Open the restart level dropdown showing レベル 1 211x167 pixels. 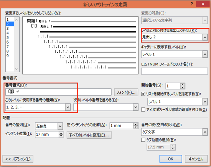tap(178, 102)
